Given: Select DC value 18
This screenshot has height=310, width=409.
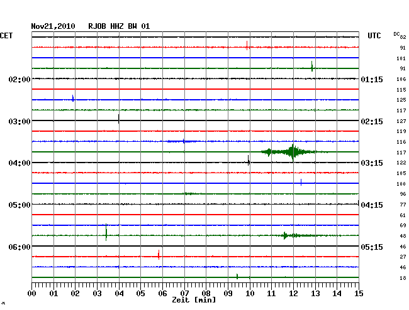Looking at the screenshot, I should pyautogui.click(x=403, y=278).
